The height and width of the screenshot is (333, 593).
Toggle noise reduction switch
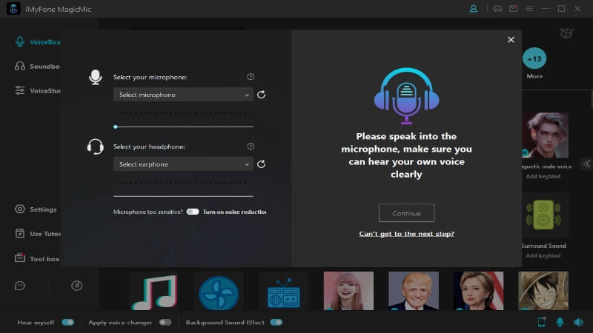193,212
